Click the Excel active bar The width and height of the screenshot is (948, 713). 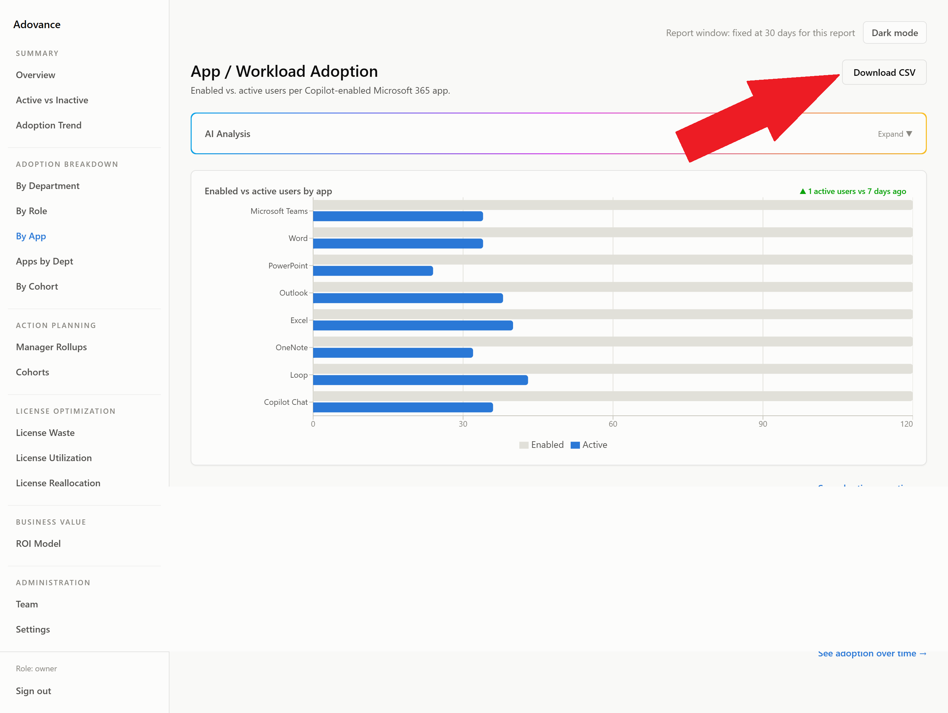point(413,326)
